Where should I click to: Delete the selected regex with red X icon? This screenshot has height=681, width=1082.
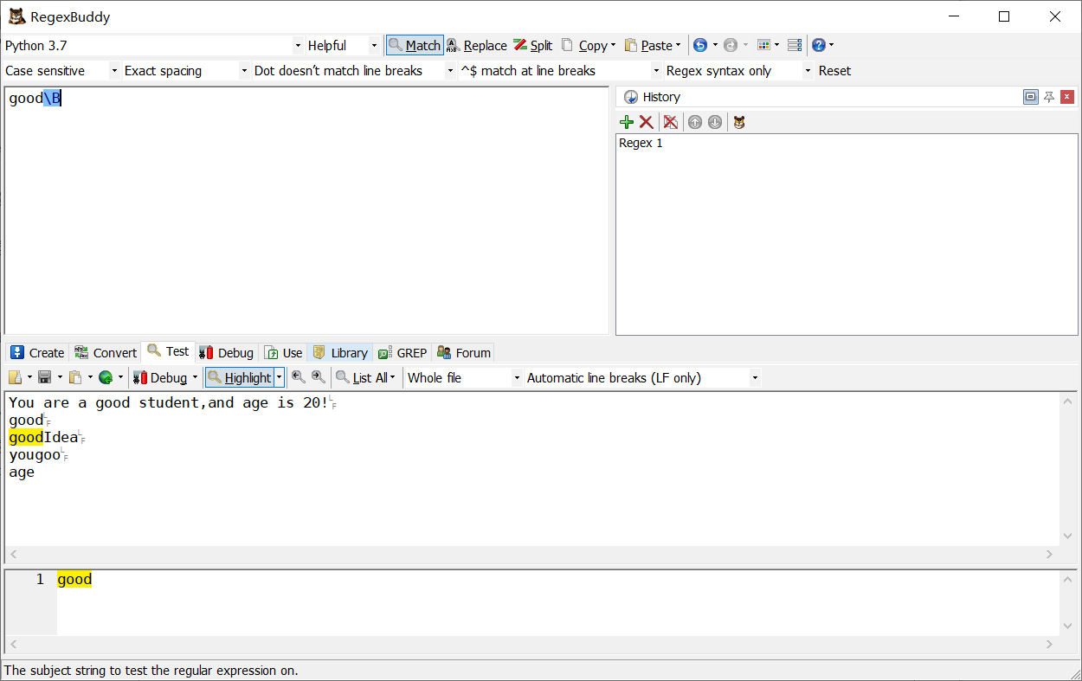(x=646, y=122)
